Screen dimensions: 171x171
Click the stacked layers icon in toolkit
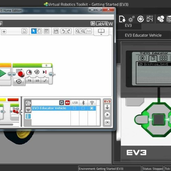[169, 19]
